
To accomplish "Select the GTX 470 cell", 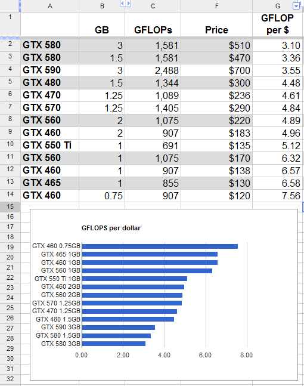I will tap(49, 95).
